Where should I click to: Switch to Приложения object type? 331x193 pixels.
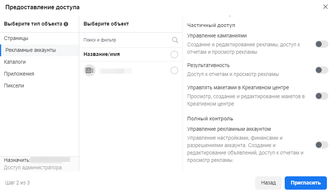(19, 74)
